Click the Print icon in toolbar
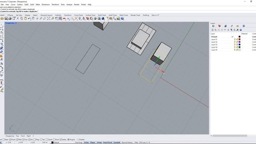The width and height of the screenshot is (256, 144). point(10,19)
